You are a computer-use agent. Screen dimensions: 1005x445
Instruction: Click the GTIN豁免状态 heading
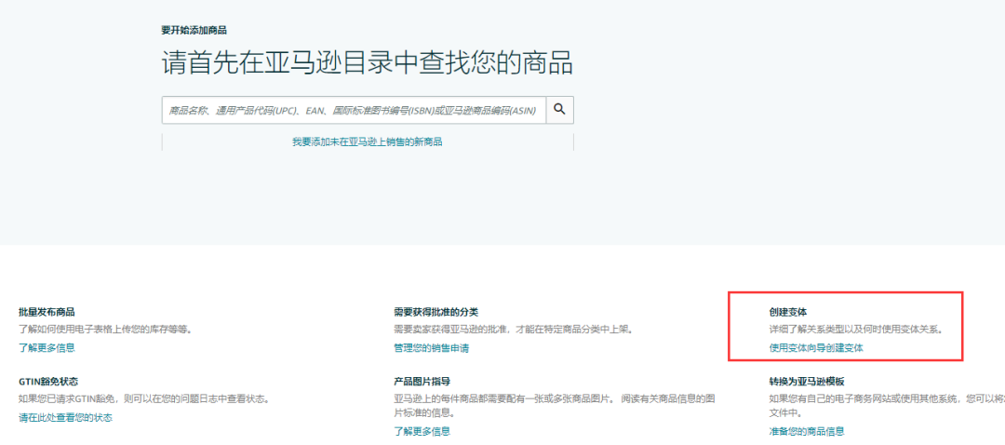pyautogui.click(x=48, y=381)
